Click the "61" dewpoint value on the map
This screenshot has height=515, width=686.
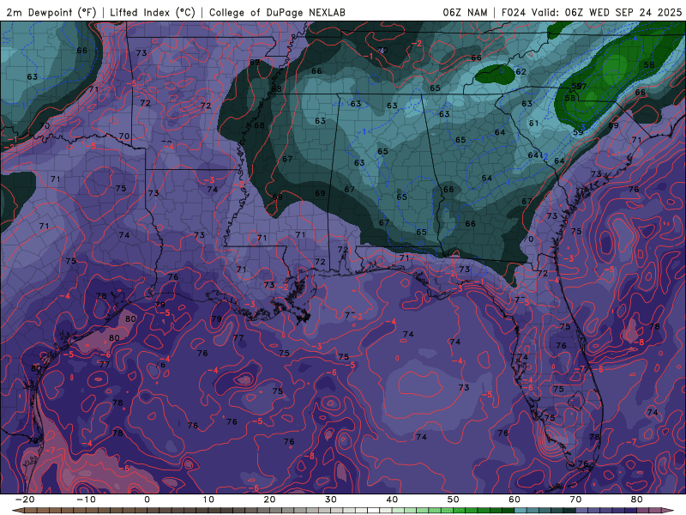pyautogui.click(x=533, y=123)
